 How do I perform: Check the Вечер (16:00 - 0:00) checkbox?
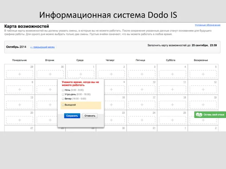[x=63, y=99]
